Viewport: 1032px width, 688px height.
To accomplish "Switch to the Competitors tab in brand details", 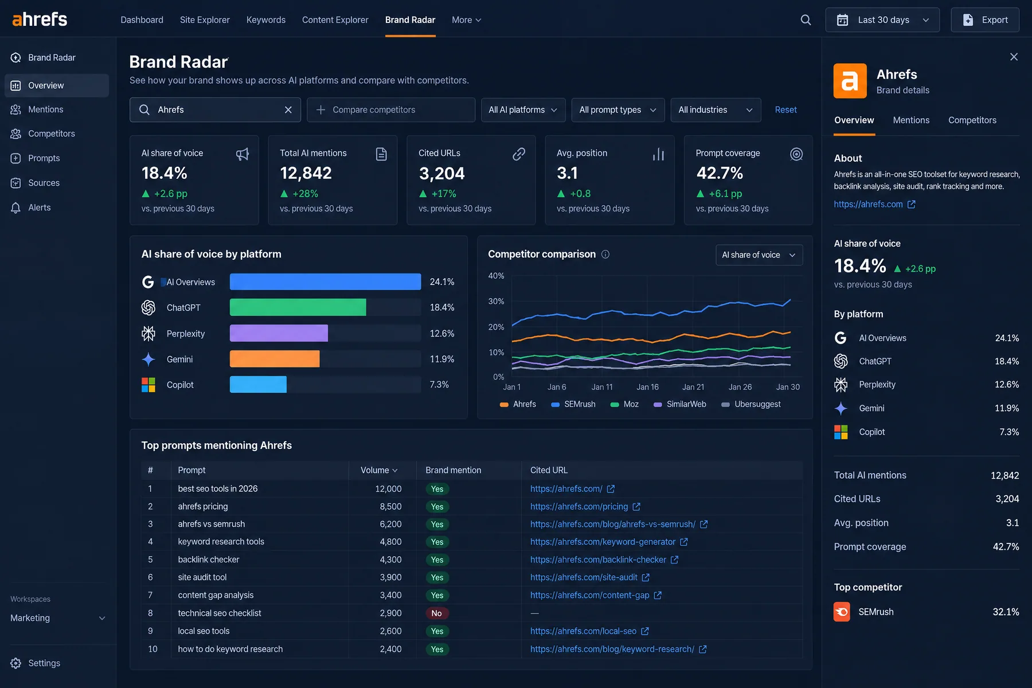I will pos(972,120).
